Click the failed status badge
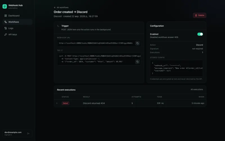The width and height of the screenshot is (225, 141). click(x=66, y=103)
